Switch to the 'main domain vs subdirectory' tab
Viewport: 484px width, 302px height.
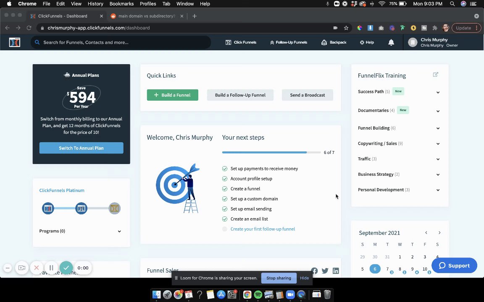coord(147,16)
